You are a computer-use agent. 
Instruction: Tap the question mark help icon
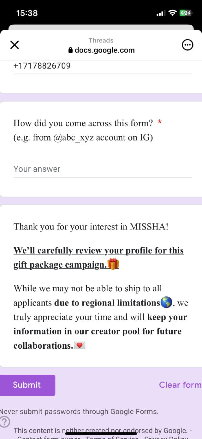coord(4,422)
